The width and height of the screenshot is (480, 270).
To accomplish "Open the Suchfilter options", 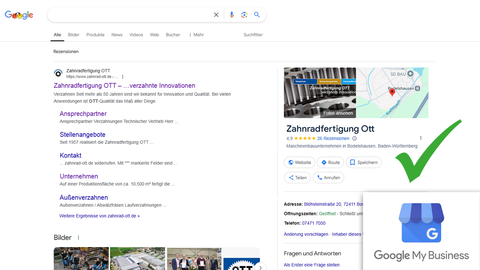I will click(253, 34).
